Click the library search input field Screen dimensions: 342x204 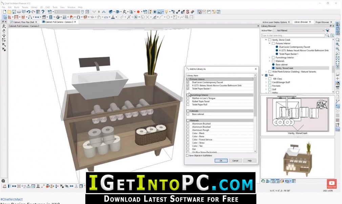click(293, 35)
